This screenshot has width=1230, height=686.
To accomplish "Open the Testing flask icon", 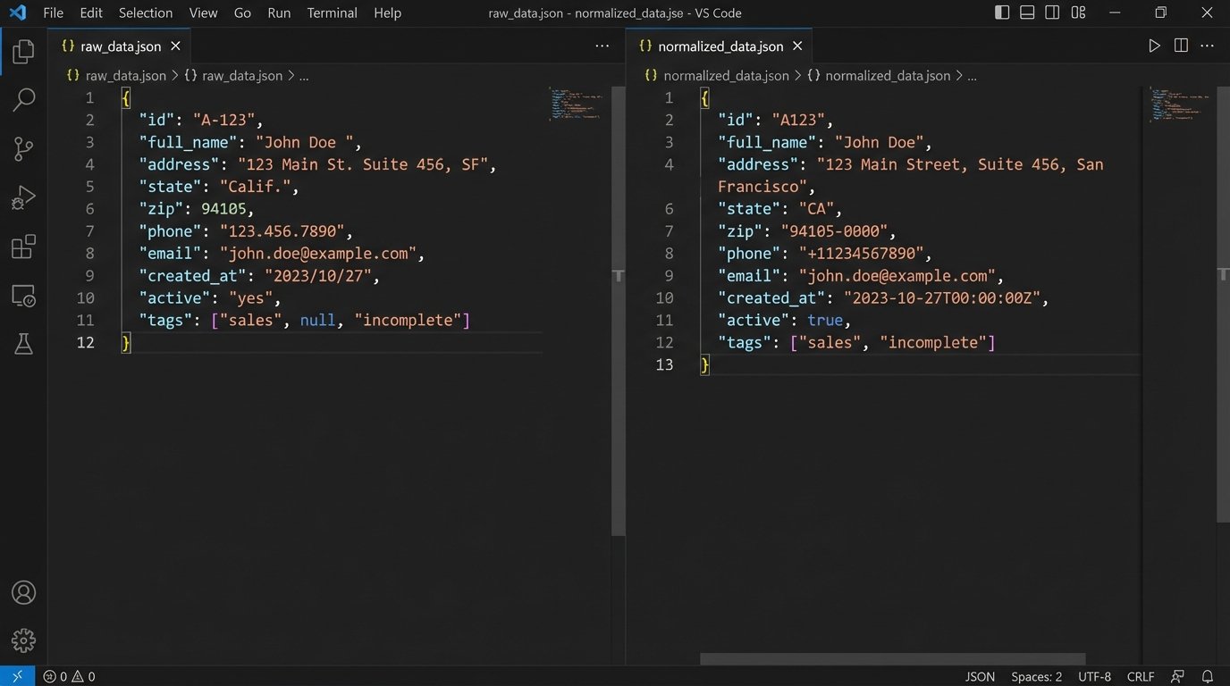I will (x=23, y=344).
